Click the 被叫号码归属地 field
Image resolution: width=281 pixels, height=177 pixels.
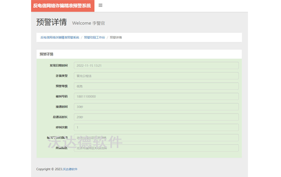tap(156, 138)
